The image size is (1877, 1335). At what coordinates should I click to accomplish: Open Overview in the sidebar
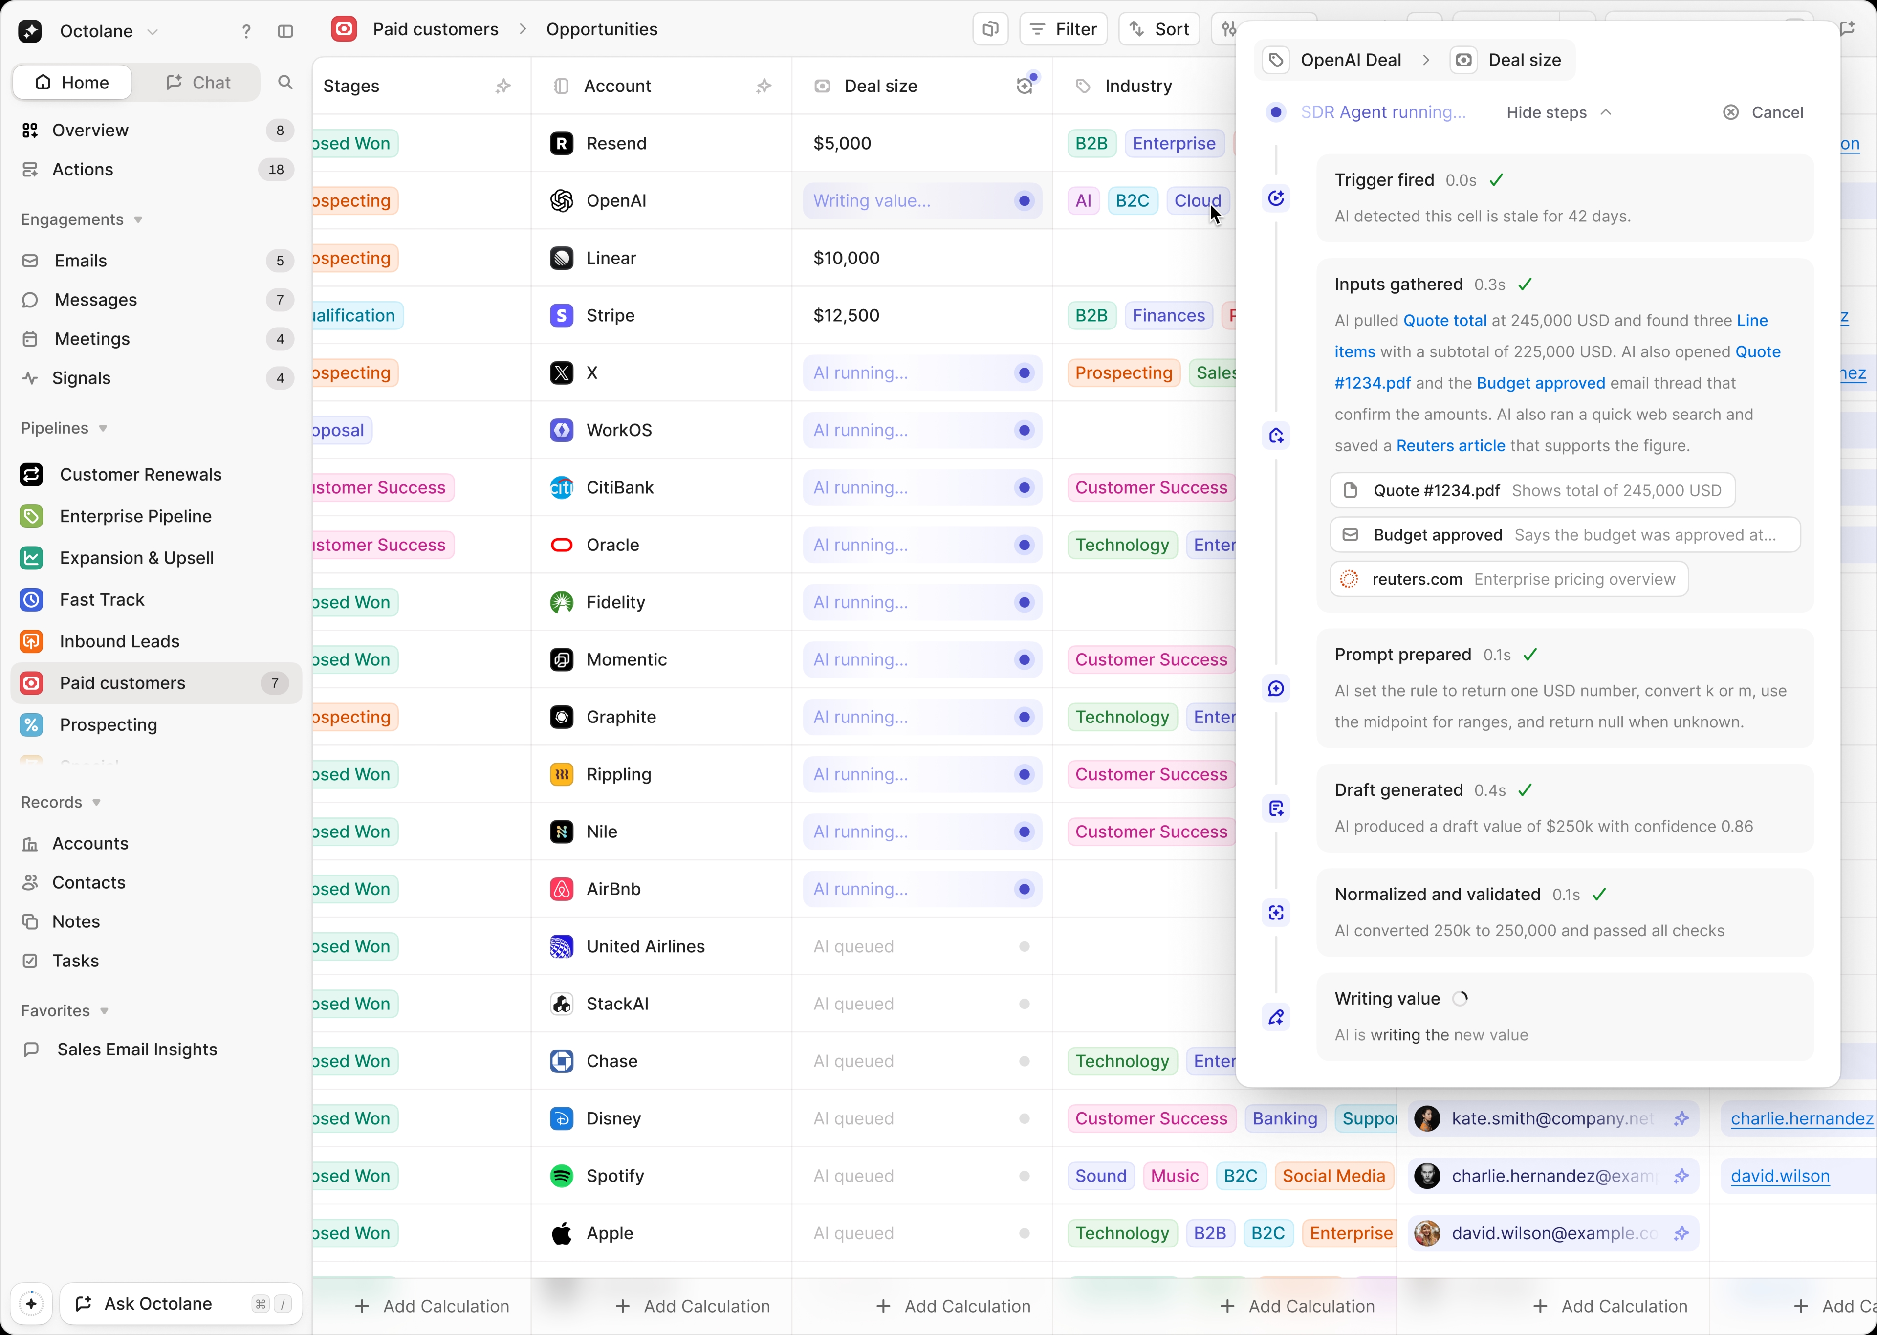(156, 131)
